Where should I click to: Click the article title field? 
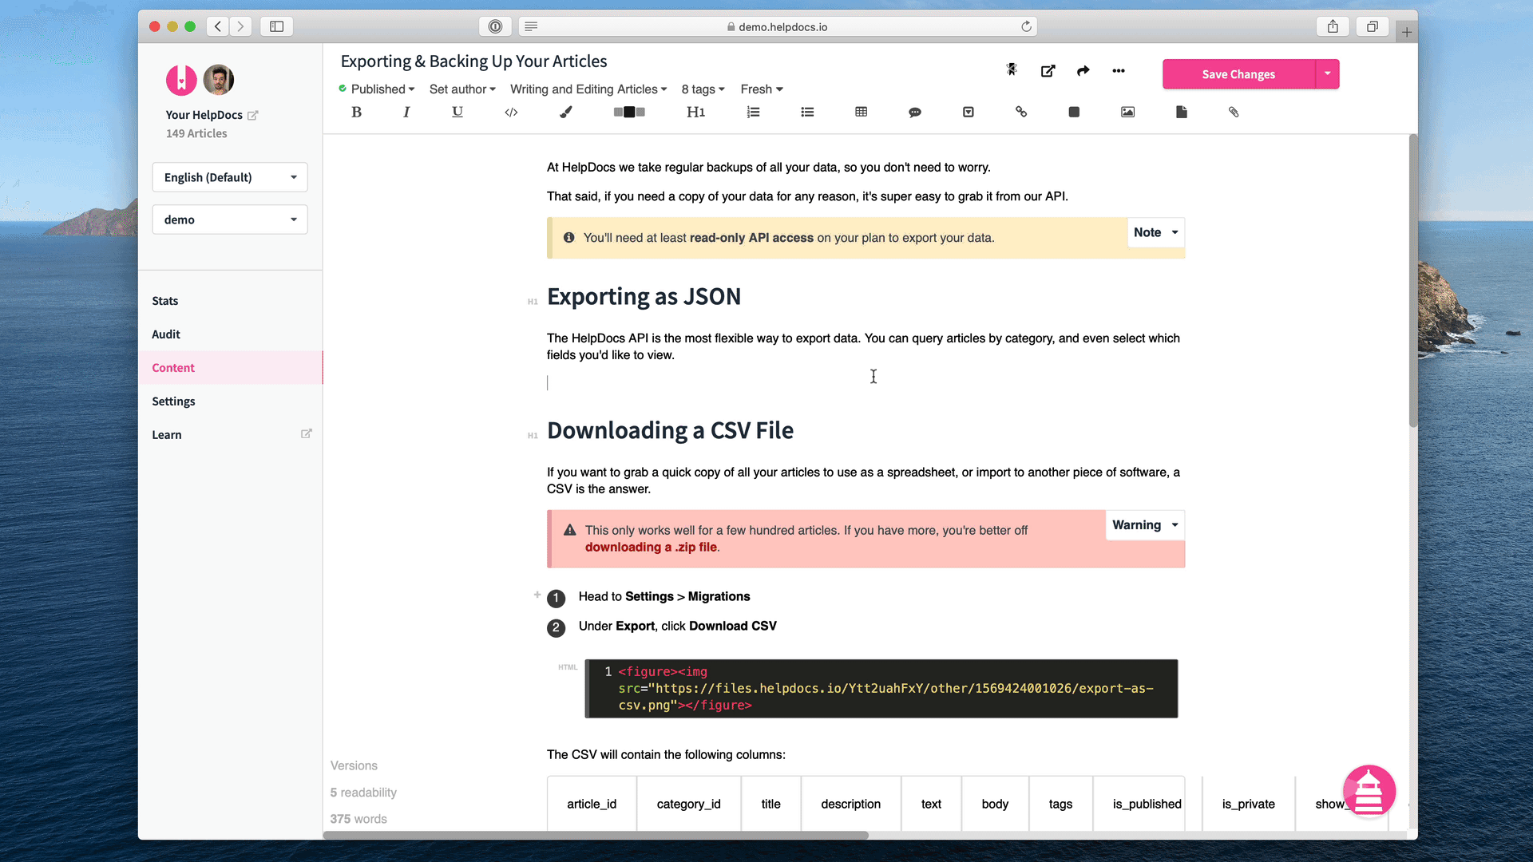tap(473, 61)
